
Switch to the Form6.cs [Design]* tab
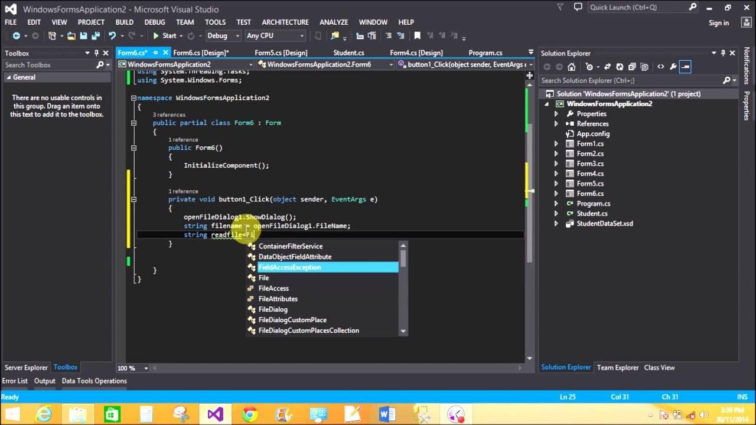point(201,53)
